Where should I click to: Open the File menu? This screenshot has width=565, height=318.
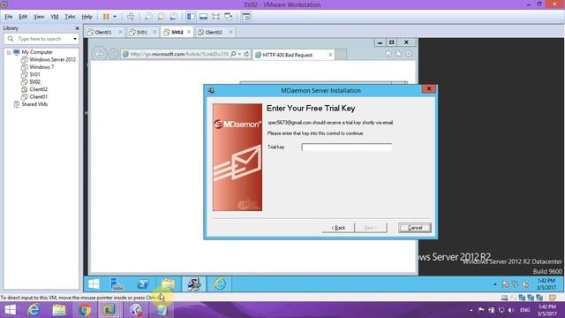coord(9,17)
